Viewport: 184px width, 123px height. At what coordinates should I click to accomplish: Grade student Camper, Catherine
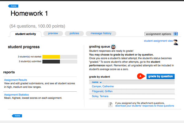[103, 87]
